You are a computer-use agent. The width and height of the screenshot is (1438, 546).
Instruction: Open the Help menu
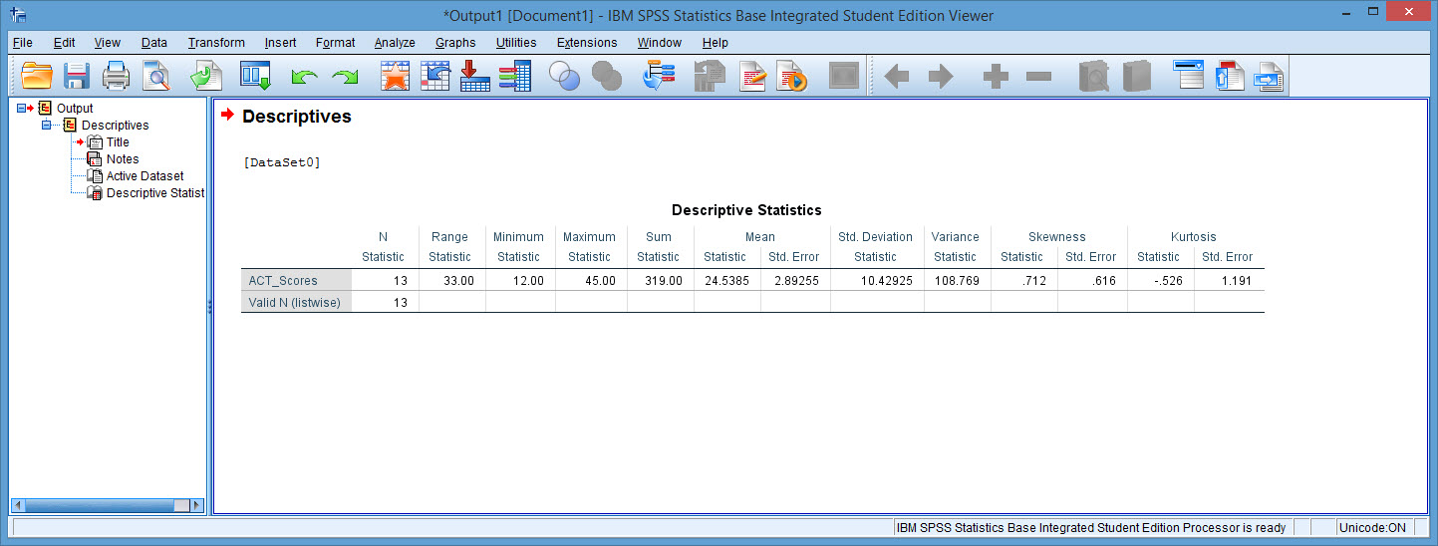point(715,43)
